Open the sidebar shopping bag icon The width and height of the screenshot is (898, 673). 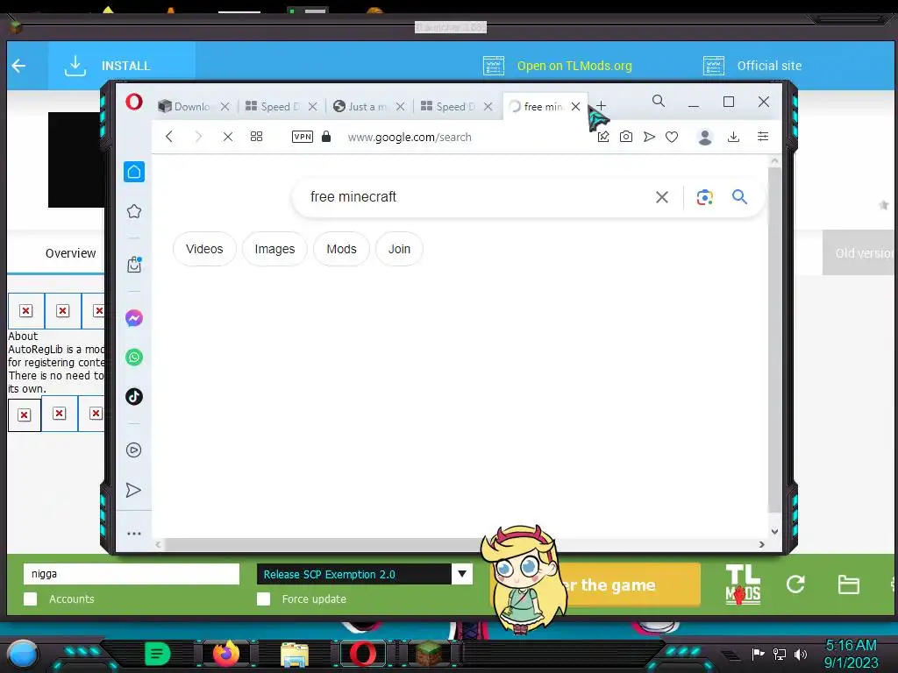[134, 265]
